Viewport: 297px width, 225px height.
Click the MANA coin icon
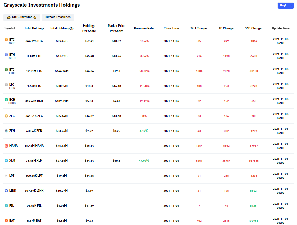point(6,146)
